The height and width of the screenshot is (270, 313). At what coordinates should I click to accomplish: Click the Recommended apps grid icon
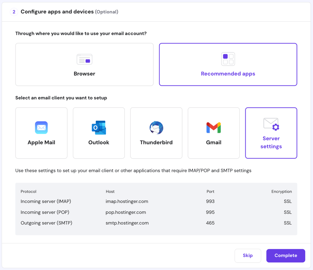[228, 59]
